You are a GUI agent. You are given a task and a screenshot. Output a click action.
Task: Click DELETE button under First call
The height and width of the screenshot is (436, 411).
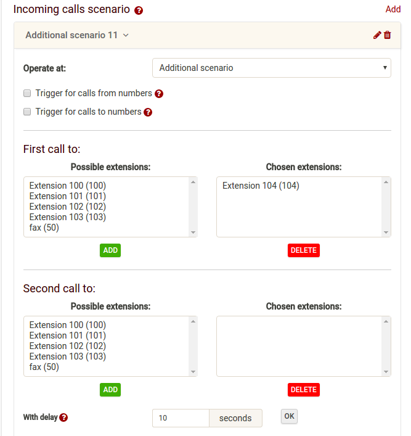coord(303,250)
